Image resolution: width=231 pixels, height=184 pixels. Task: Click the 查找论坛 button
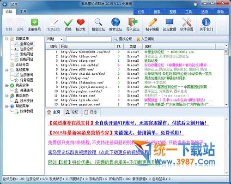(x=123, y=39)
